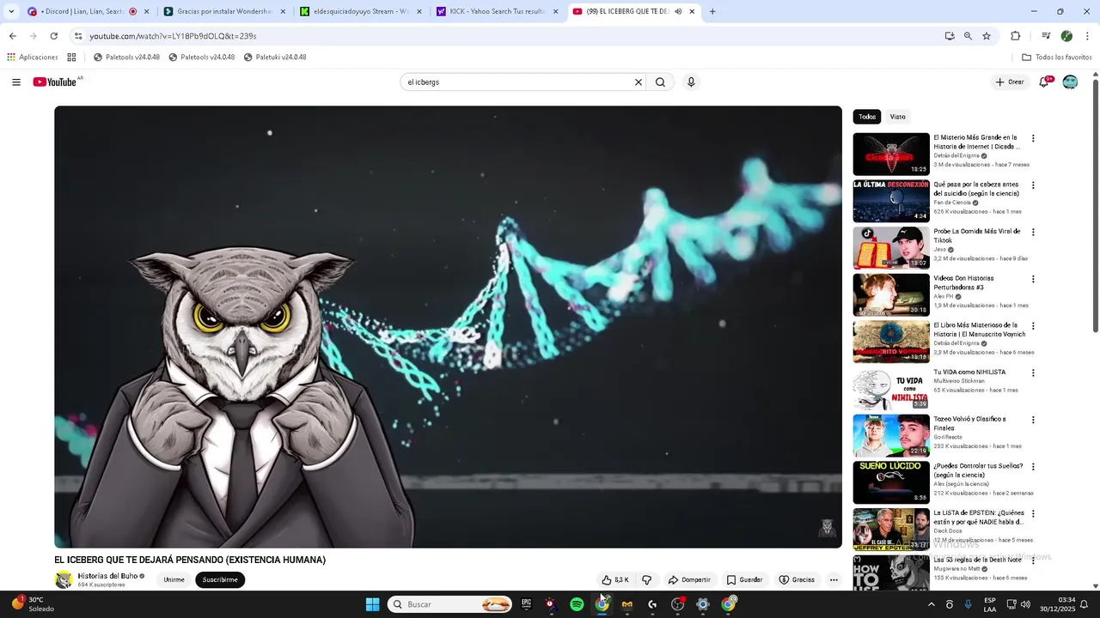Switch to Gracias por instalar Wondershare tab
Viewport: 1100px width, 618px height.
225,12
